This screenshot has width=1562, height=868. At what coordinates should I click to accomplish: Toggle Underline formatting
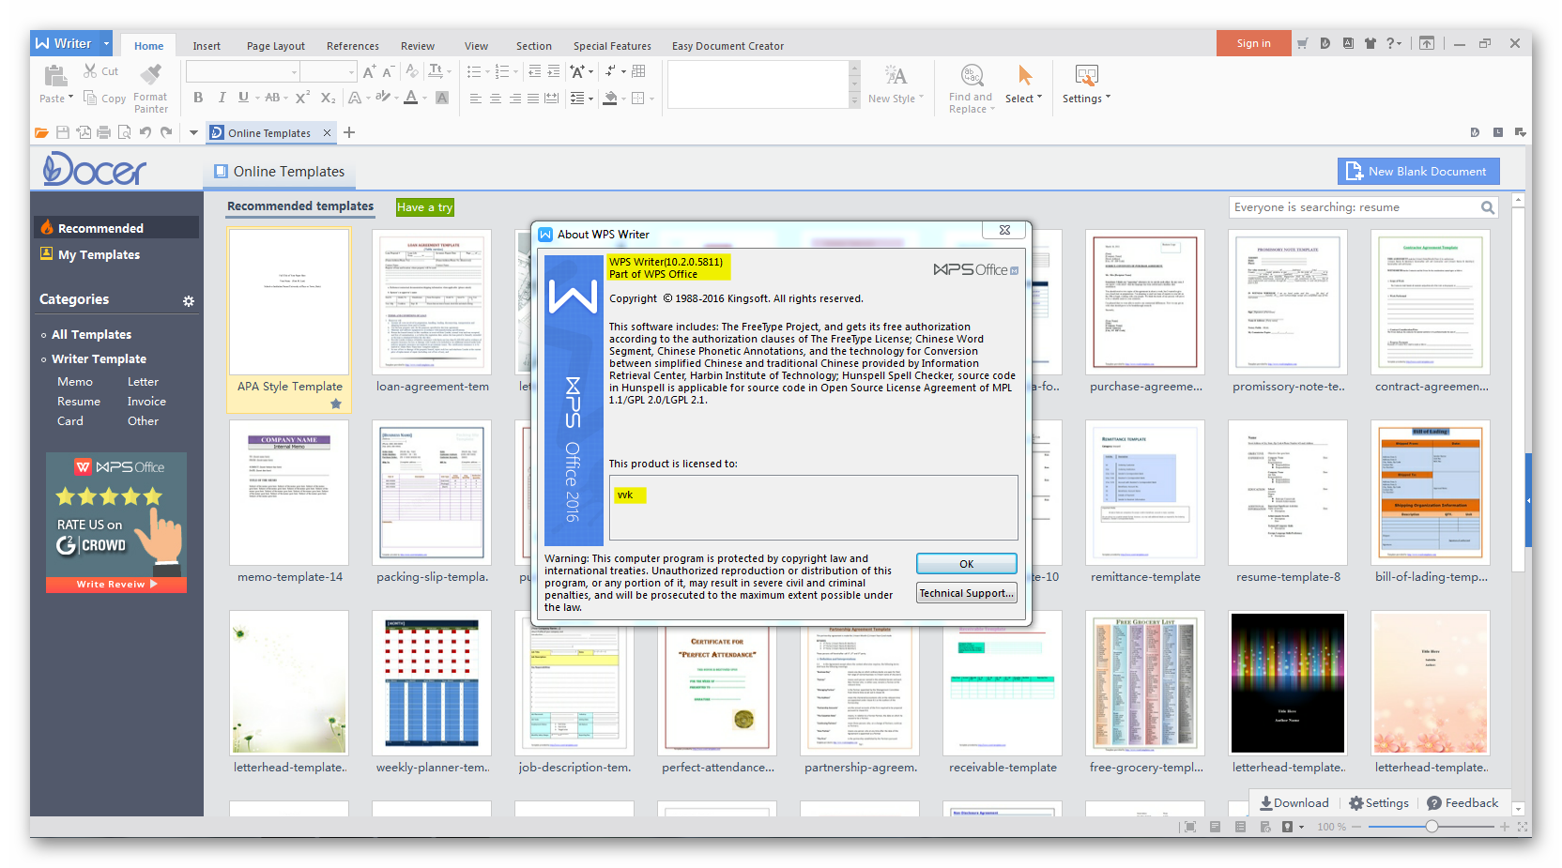click(x=243, y=98)
